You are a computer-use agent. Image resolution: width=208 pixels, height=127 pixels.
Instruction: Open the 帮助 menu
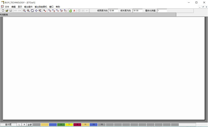pyautogui.click(x=58, y=7)
